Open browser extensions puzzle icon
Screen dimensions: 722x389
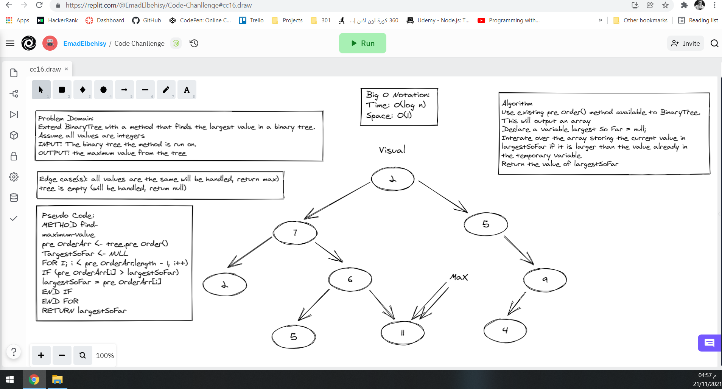(x=684, y=5)
